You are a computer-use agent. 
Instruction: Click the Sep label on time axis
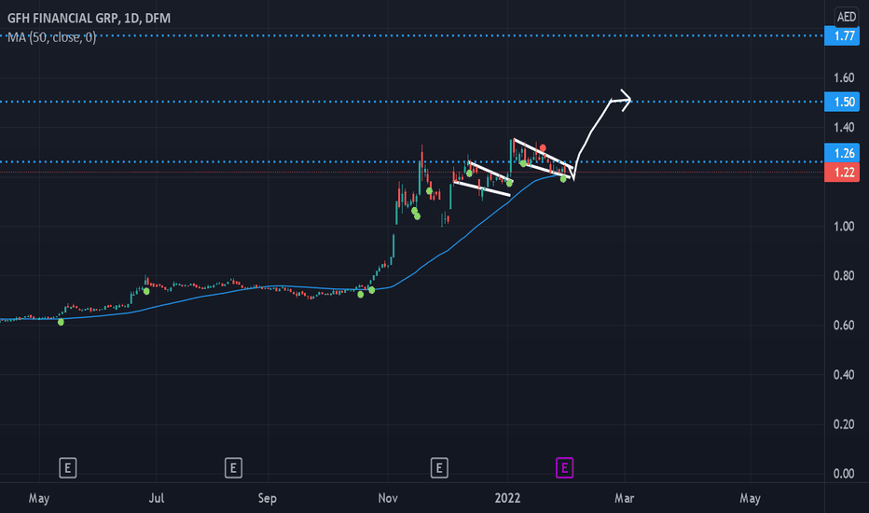[267, 498]
